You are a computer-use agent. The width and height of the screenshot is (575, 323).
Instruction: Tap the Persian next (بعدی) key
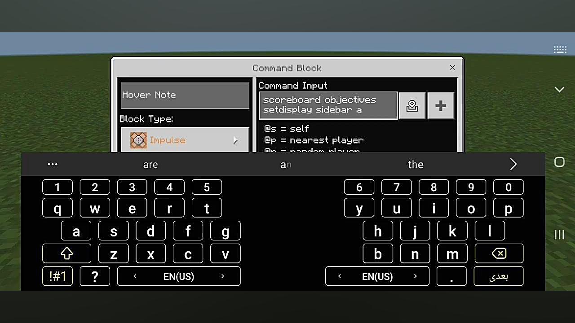click(499, 276)
